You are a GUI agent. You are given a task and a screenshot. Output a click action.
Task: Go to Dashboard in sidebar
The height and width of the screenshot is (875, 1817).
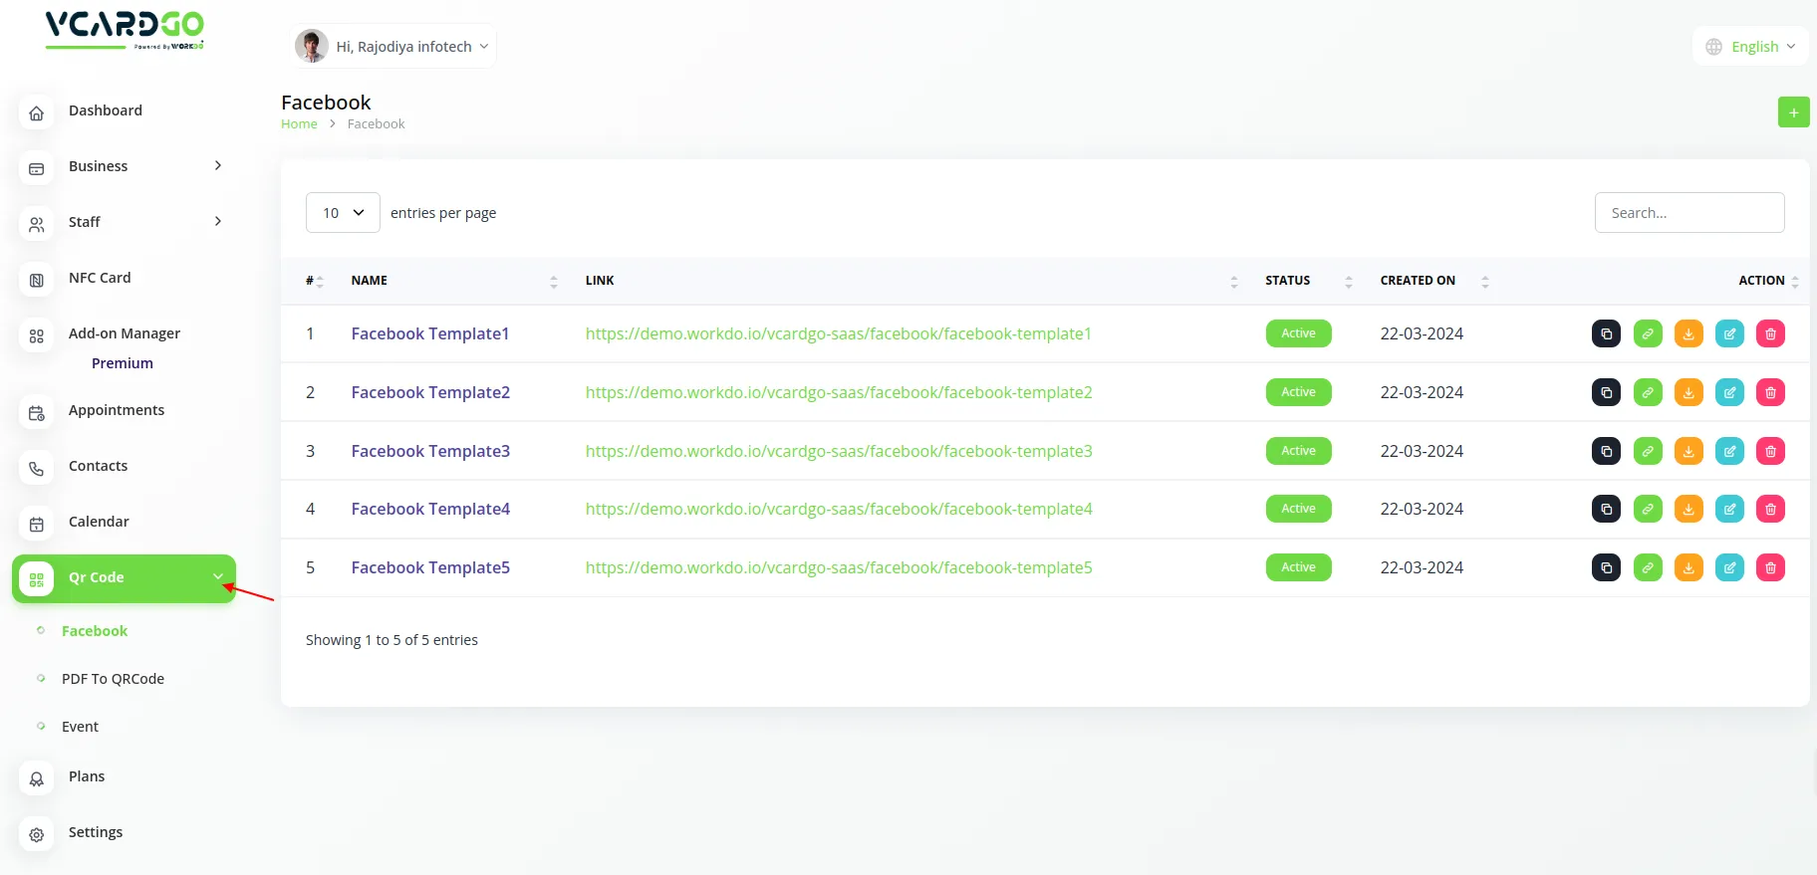[x=106, y=110]
